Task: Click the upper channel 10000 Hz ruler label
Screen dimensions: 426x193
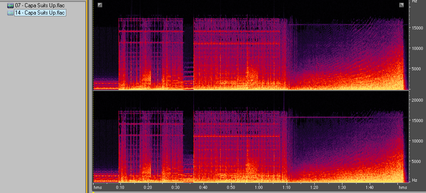Action: 417,49
